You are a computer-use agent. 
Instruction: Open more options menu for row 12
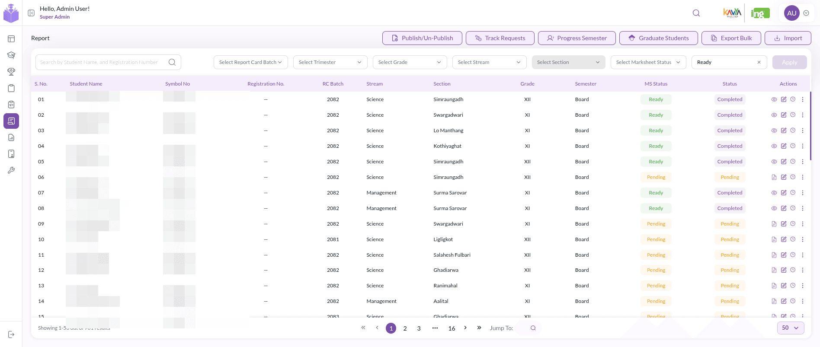(x=803, y=270)
